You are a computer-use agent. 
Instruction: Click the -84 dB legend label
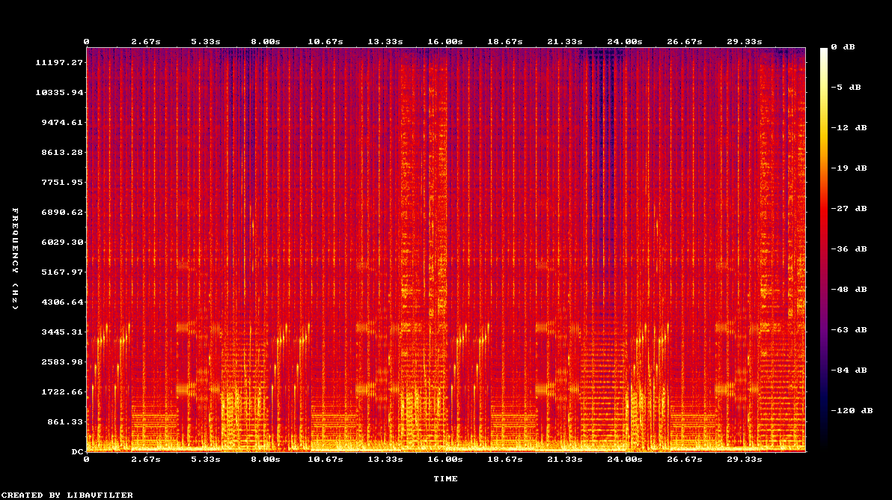pyautogui.click(x=849, y=371)
